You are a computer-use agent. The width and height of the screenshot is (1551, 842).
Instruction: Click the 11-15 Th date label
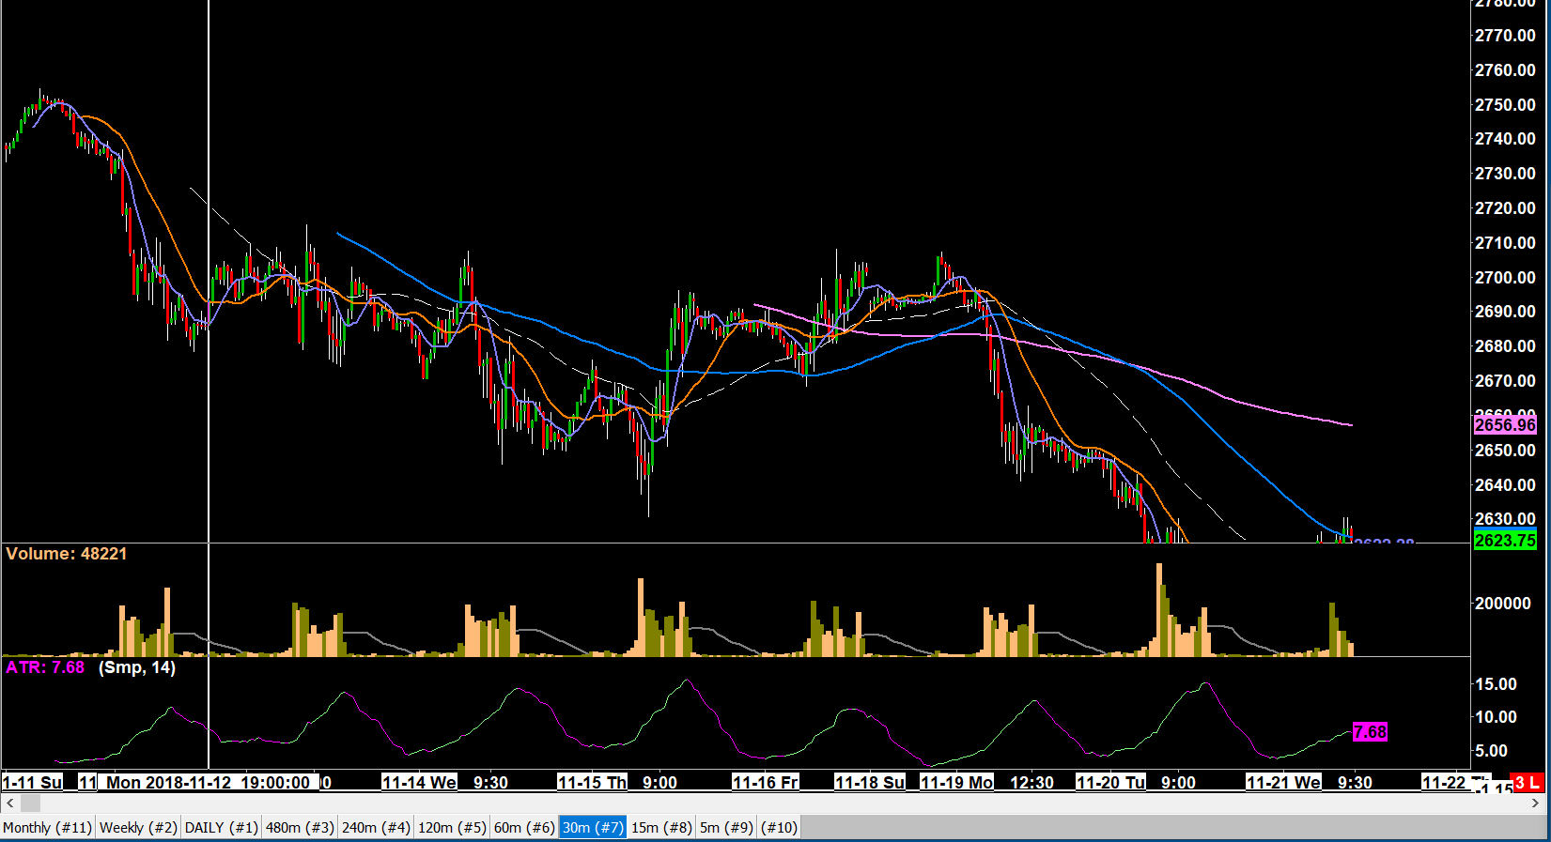tap(592, 782)
